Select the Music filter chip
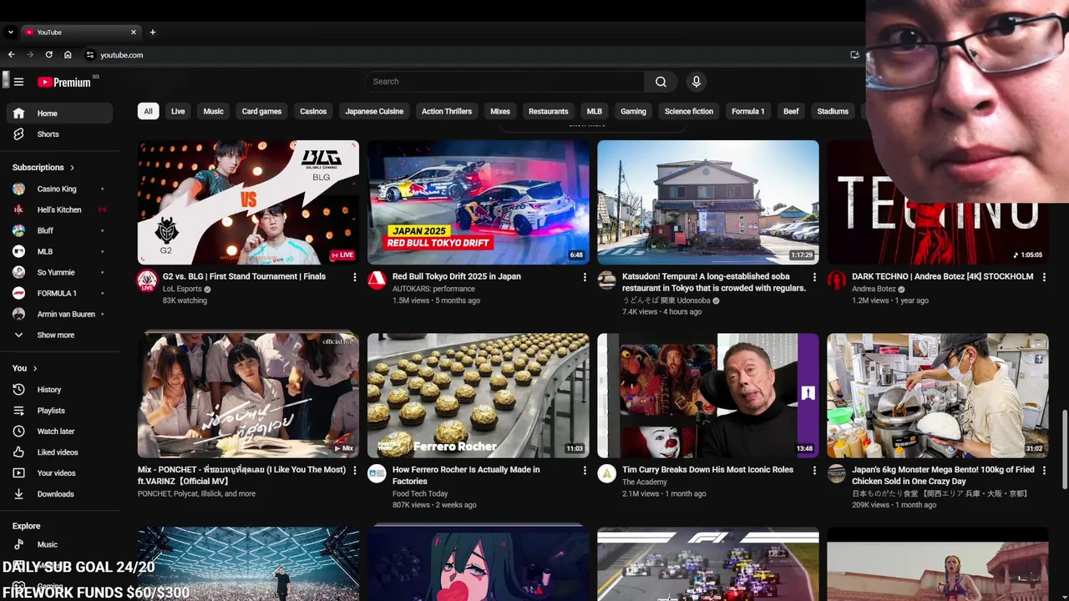 214,111
